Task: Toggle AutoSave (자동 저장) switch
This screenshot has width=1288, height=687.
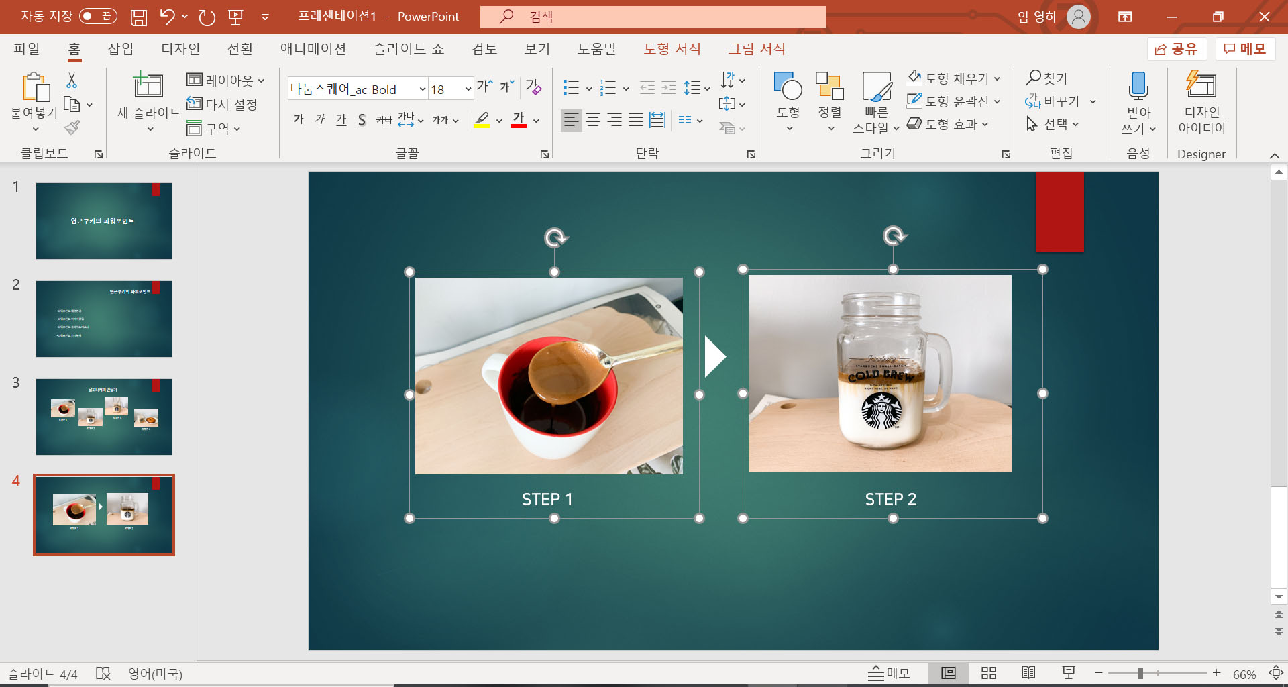Action: coord(98,16)
